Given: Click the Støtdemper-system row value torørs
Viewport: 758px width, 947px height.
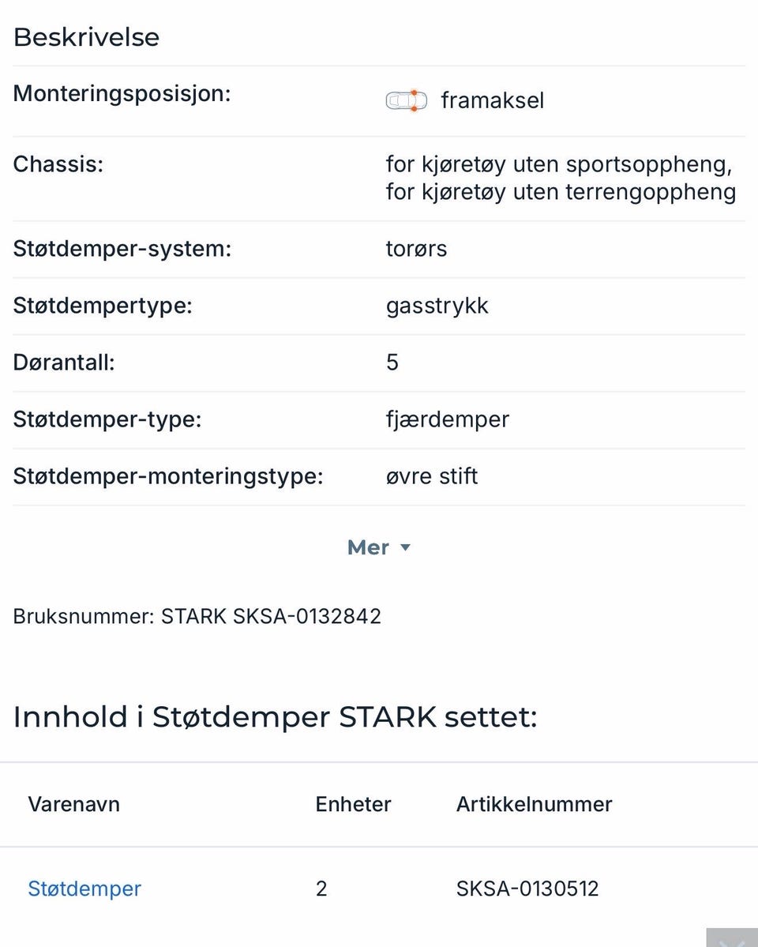Looking at the screenshot, I should pyautogui.click(x=416, y=249).
